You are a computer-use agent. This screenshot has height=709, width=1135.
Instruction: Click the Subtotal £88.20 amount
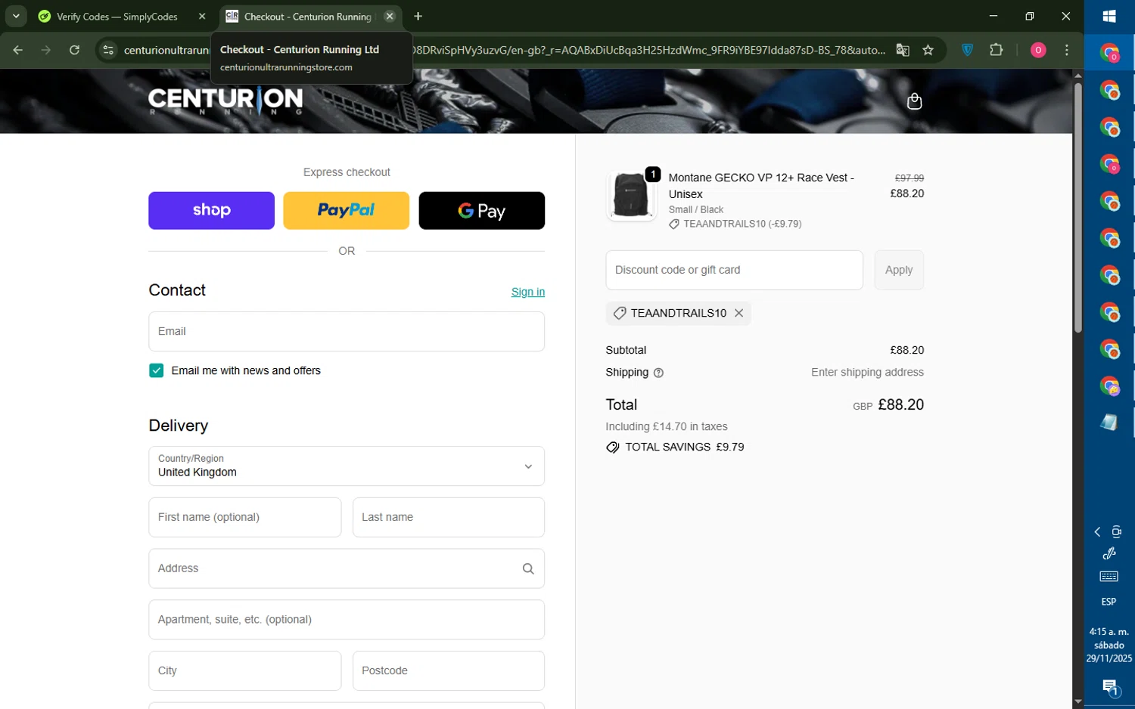[906, 350]
